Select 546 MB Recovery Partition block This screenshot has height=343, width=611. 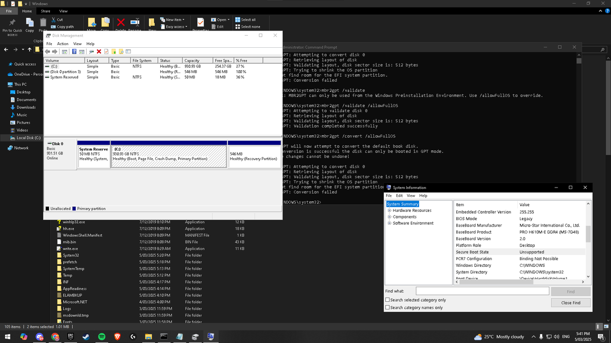[x=255, y=155]
